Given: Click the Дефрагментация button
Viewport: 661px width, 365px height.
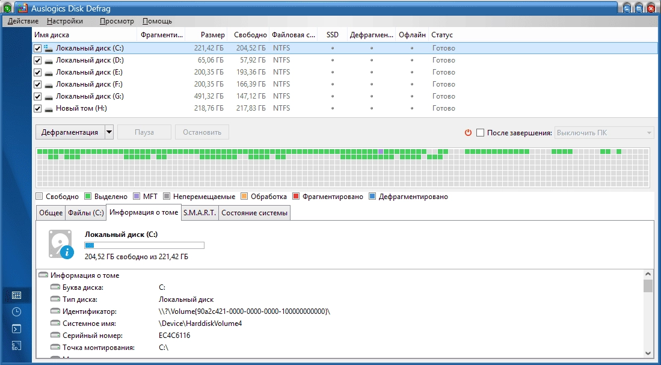Looking at the screenshot, I should click(x=70, y=132).
